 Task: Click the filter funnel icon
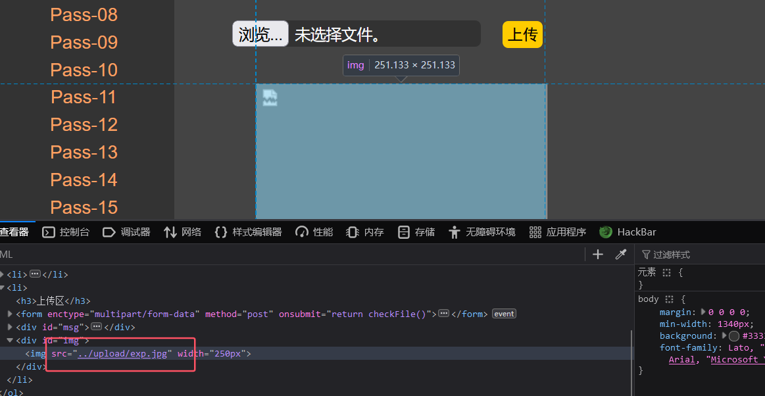tap(646, 255)
